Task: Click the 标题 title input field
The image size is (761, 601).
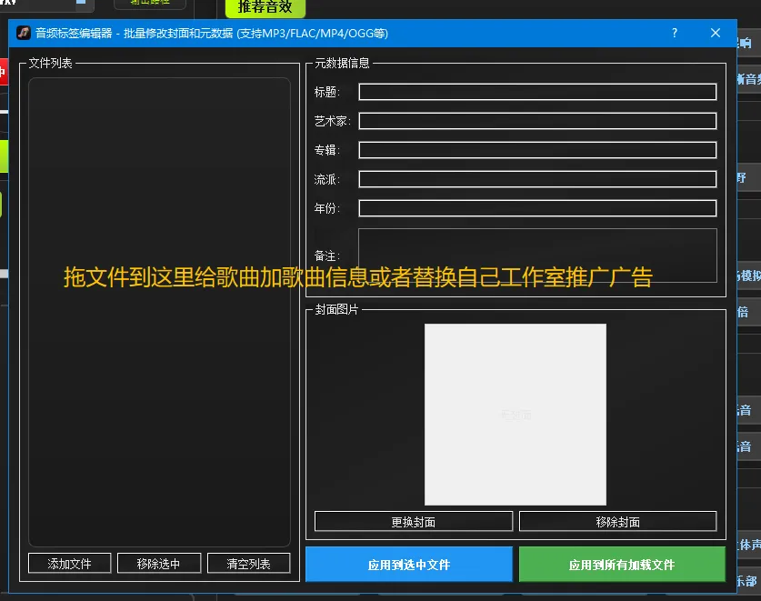Action: [x=537, y=92]
